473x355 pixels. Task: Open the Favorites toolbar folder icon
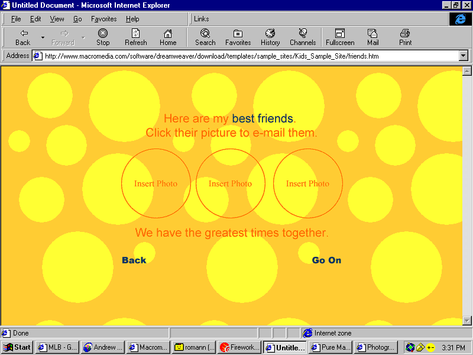coord(238,33)
